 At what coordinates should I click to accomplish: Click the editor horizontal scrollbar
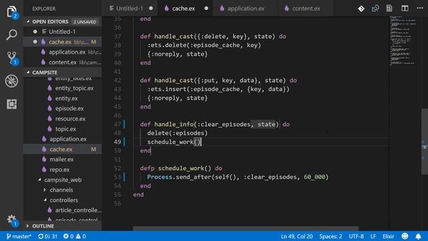[245, 228]
